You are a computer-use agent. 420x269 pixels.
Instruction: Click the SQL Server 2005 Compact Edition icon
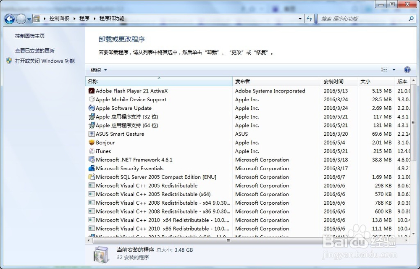click(92, 177)
